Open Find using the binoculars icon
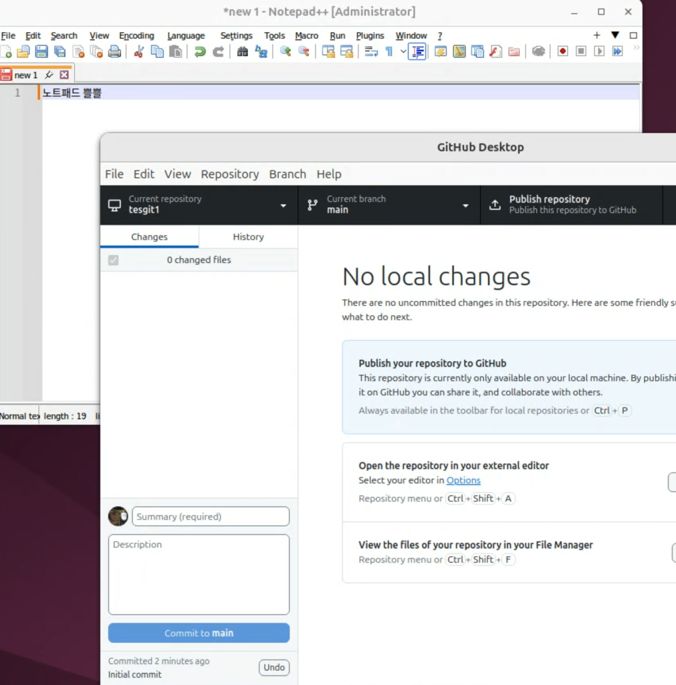This screenshot has width=676, height=685. 242,52
